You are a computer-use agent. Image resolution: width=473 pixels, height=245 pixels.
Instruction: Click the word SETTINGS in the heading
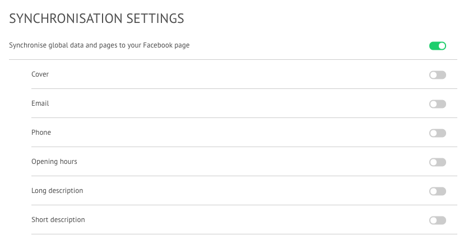click(x=155, y=18)
